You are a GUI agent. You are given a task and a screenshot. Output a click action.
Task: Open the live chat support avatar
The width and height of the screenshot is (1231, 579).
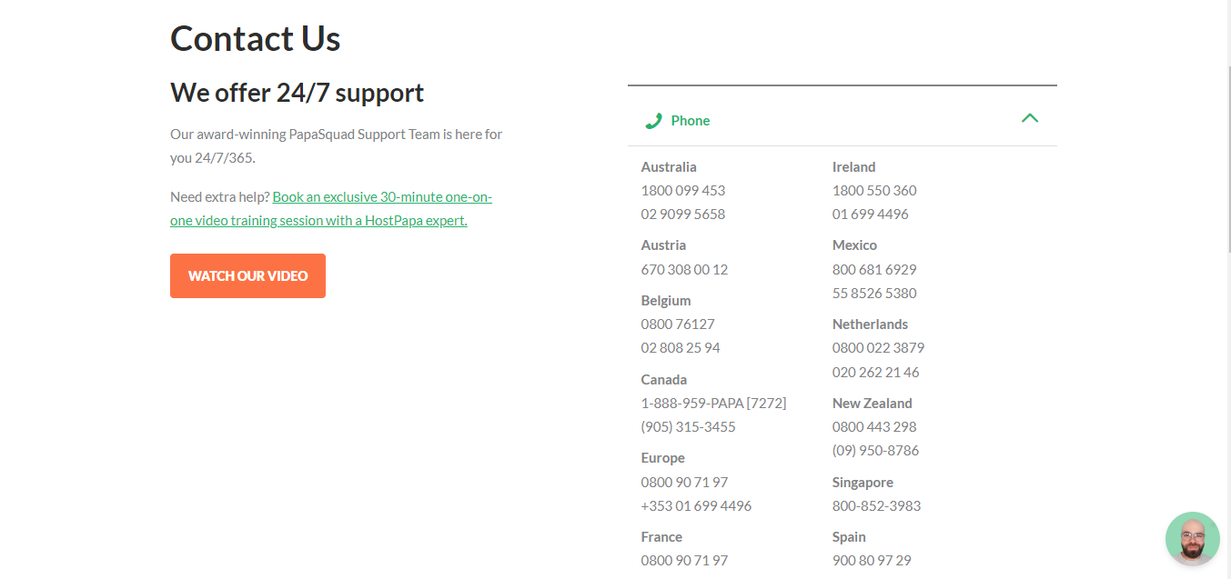1192,538
